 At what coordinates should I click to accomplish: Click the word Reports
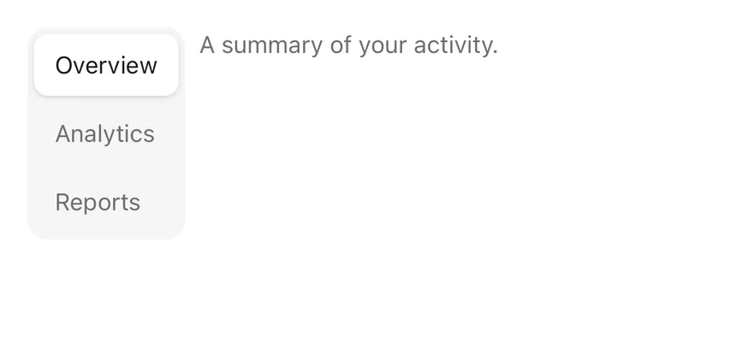98,203
